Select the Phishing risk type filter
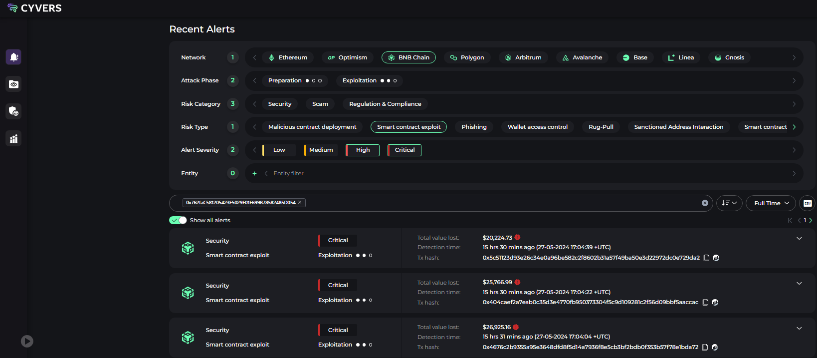Viewport: 817px width, 358px height. point(474,127)
